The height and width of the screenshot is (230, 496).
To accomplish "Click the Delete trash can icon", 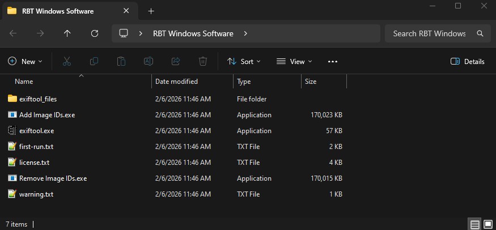I will tap(203, 61).
